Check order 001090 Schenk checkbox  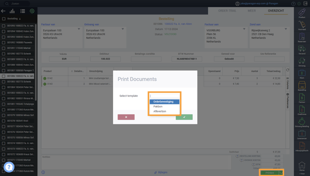(4, 54)
